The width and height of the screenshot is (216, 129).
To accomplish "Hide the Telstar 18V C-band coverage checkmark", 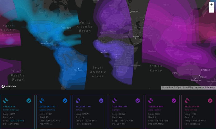I will click(x=174, y=101).
